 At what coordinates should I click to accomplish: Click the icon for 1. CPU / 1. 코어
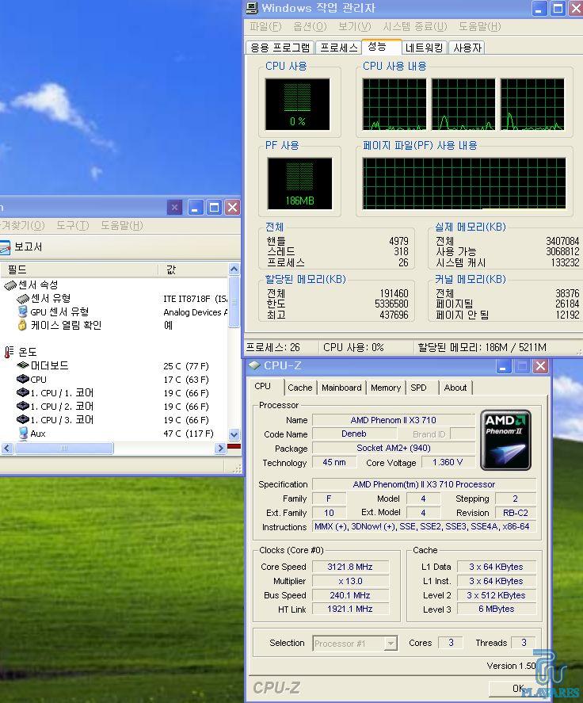(22, 393)
